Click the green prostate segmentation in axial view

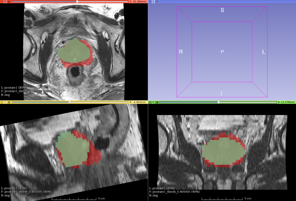(74, 51)
